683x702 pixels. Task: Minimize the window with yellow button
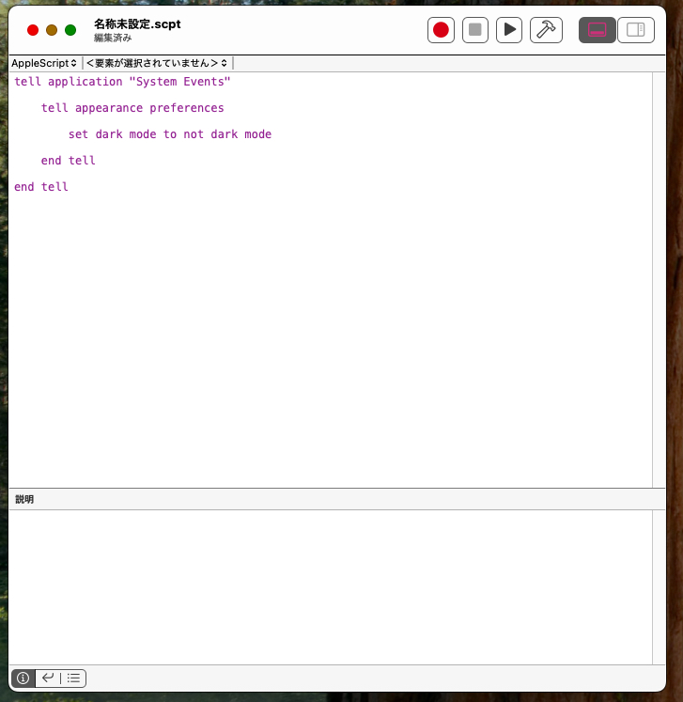pos(52,30)
